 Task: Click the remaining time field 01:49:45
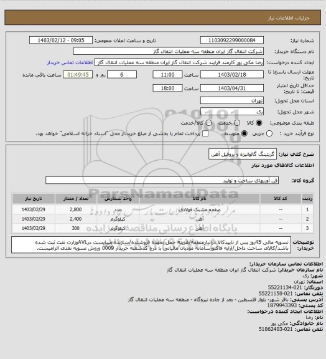(78, 75)
